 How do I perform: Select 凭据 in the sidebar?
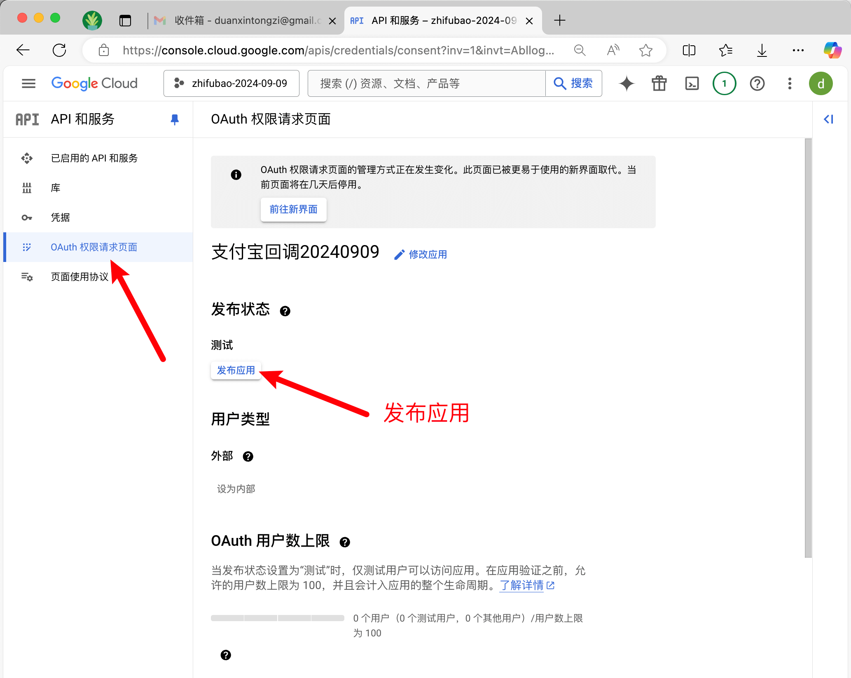click(x=60, y=217)
